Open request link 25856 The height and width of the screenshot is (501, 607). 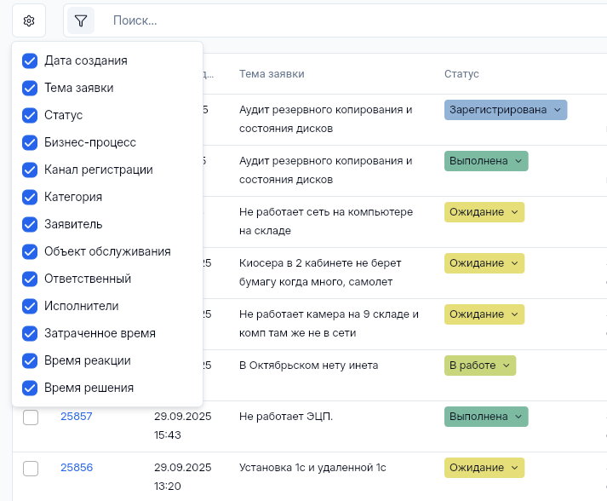76,468
